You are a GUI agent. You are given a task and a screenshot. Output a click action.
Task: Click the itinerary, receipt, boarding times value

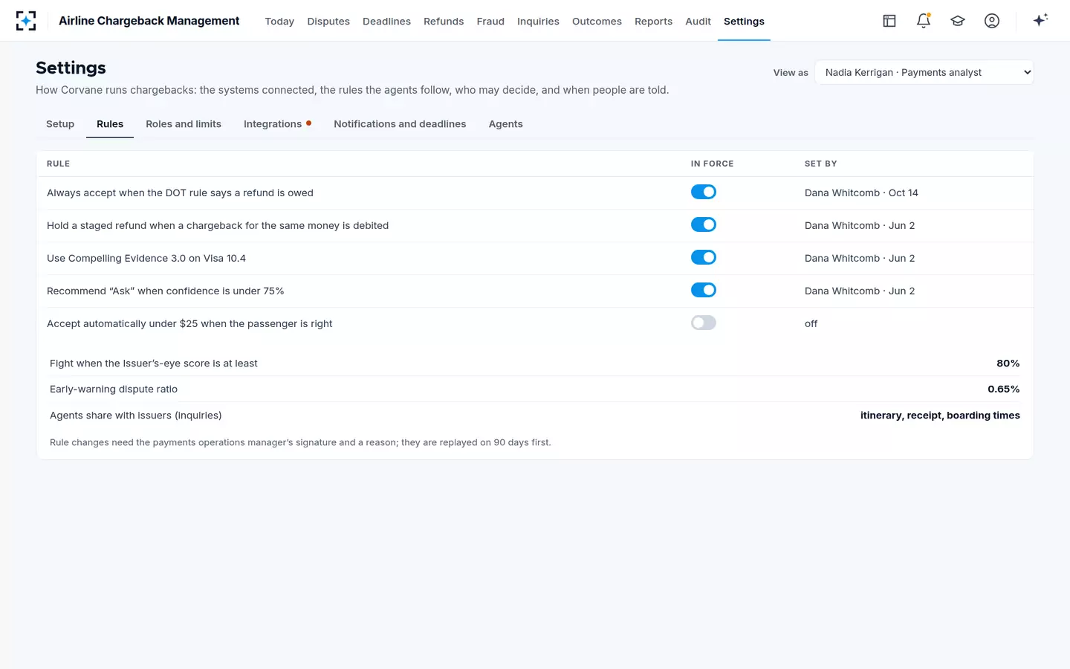(x=940, y=416)
